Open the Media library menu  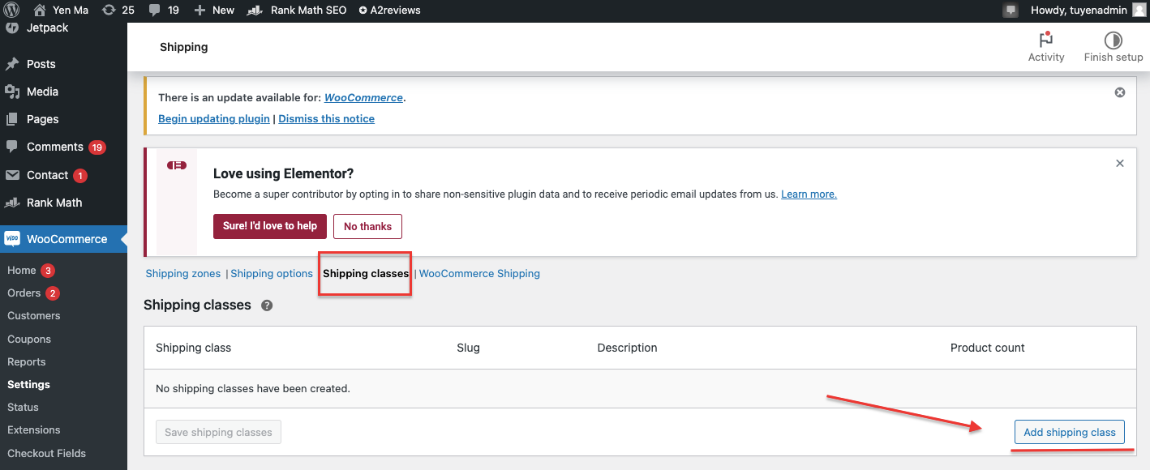pyautogui.click(x=42, y=92)
